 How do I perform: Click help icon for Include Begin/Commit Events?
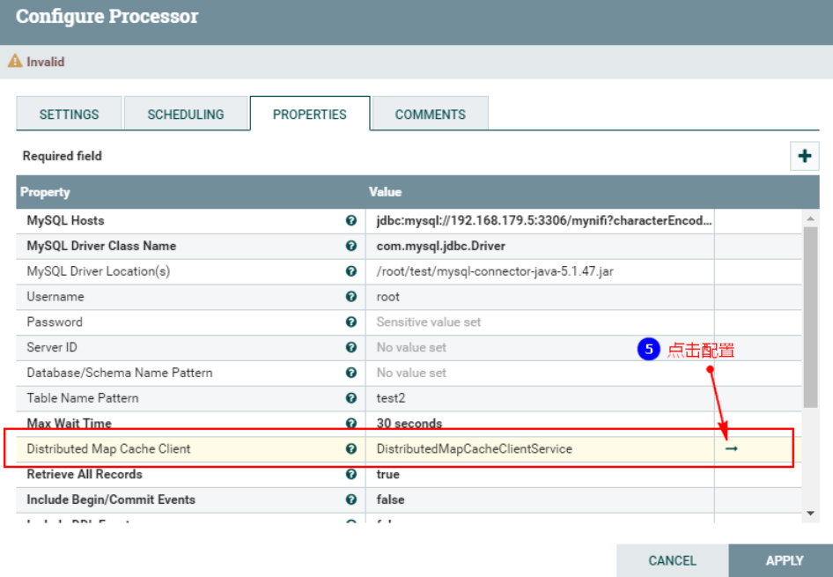(x=350, y=499)
